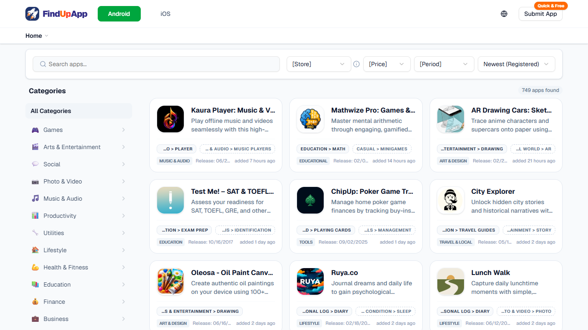Switch to the iOS tab
The image size is (588, 330).
(165, 14)
